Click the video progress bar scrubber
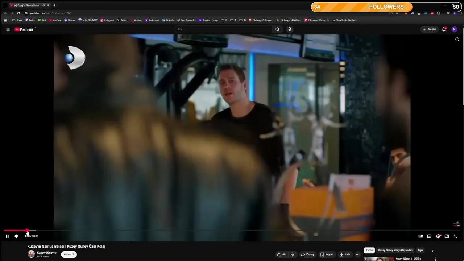 tap(27, 230)
